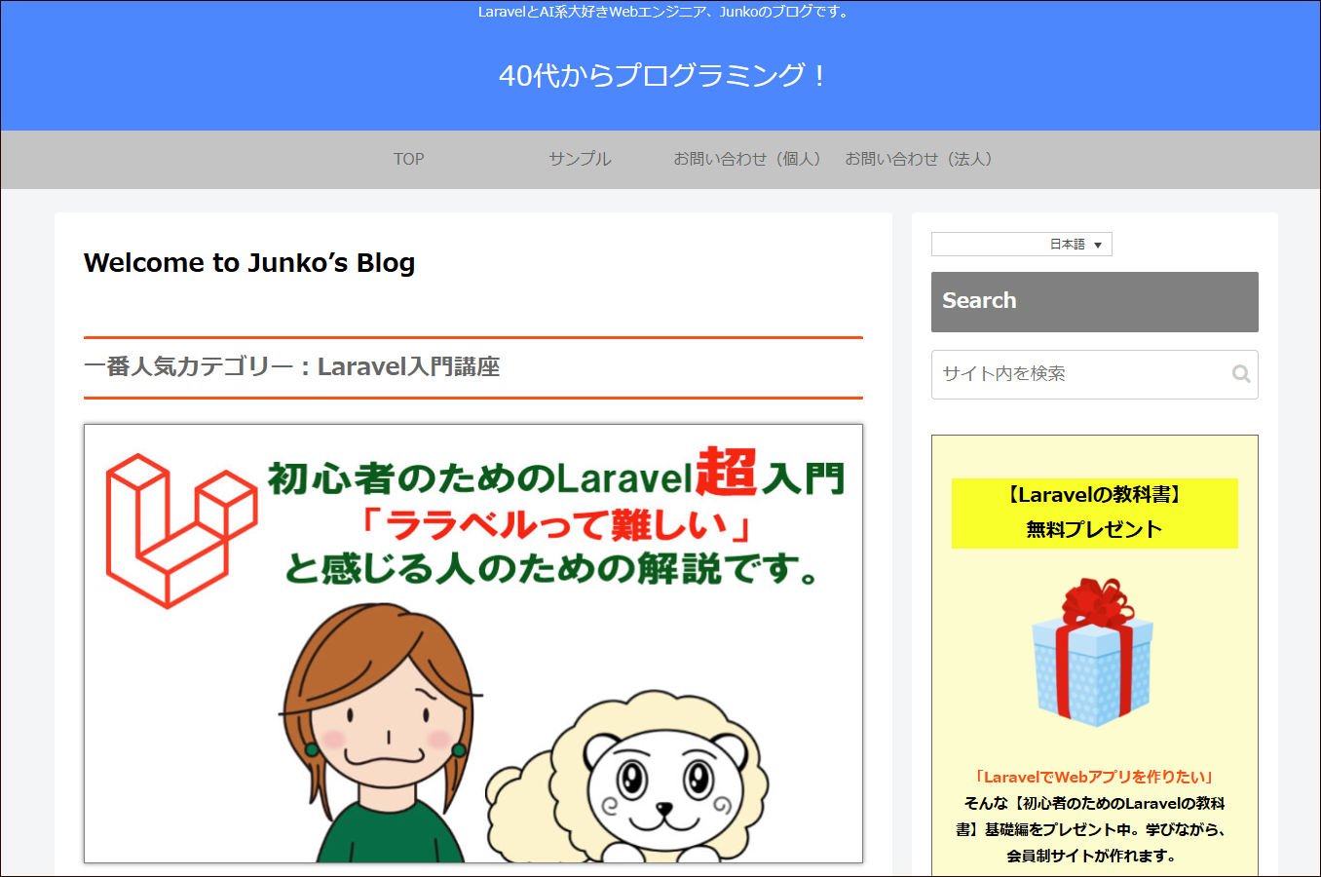Click the heading 一番人気カテゴリー：Laravel入門講座

(292, 367)
